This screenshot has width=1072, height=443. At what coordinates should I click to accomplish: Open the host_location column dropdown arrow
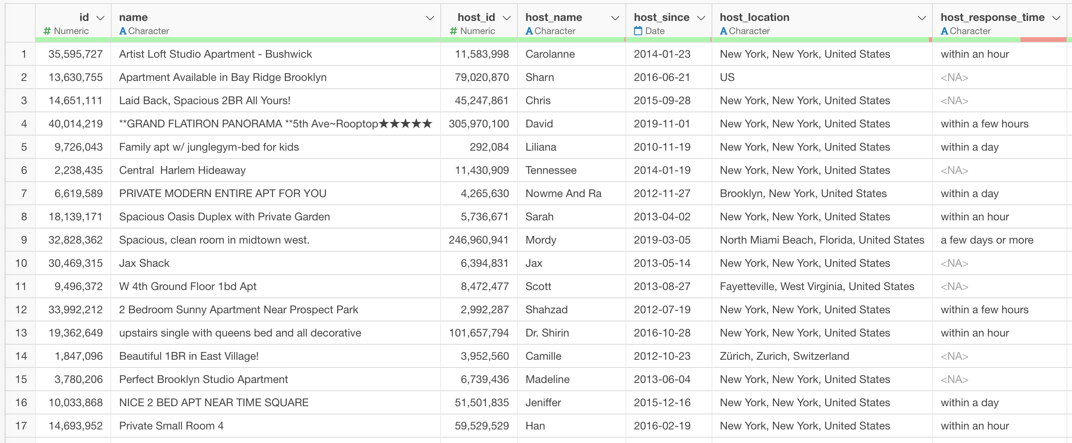tap(922, 18)
